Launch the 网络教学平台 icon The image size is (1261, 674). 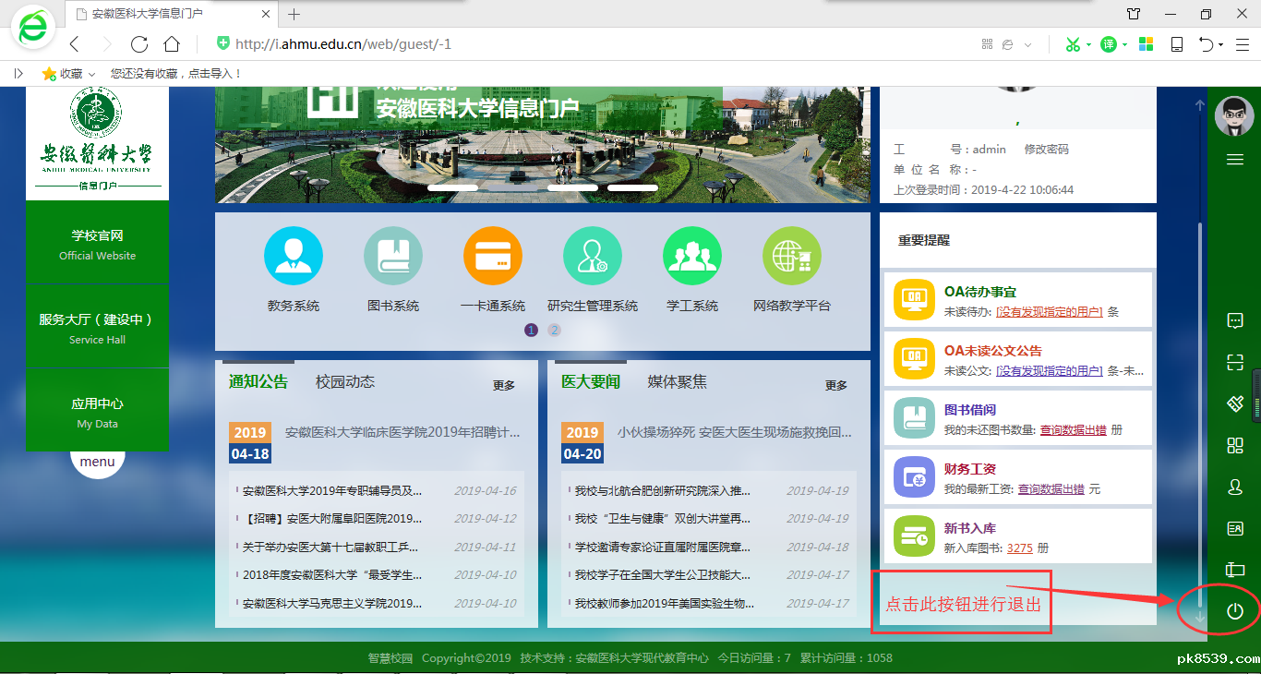792,256
